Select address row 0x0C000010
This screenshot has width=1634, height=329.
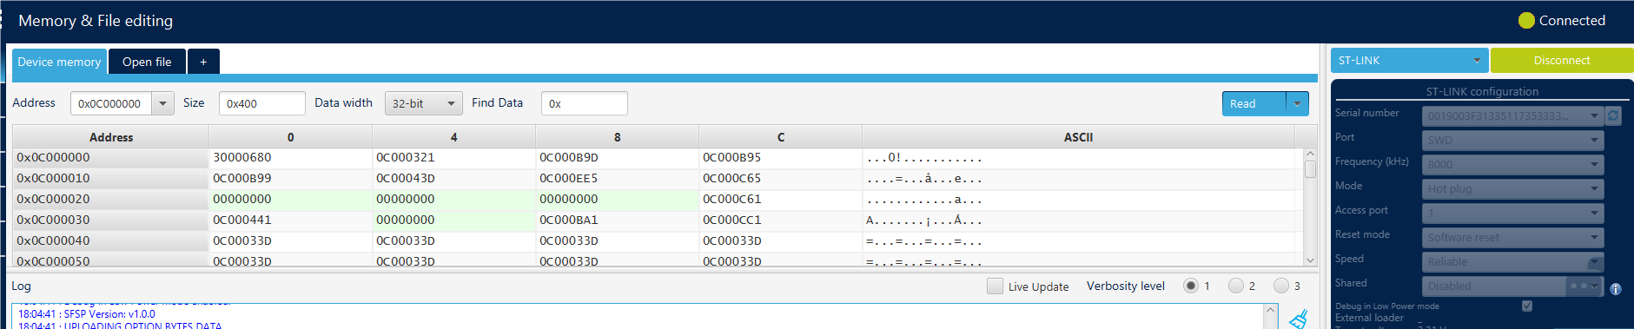point(110,178)
